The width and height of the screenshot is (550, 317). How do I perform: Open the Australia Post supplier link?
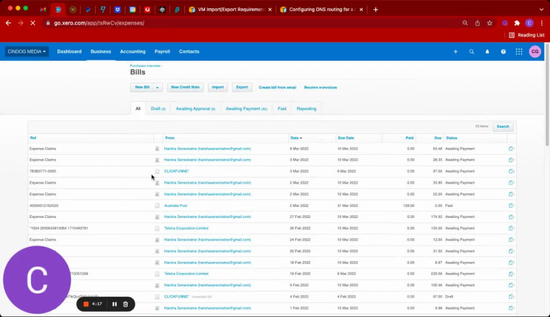pos(176,206)
